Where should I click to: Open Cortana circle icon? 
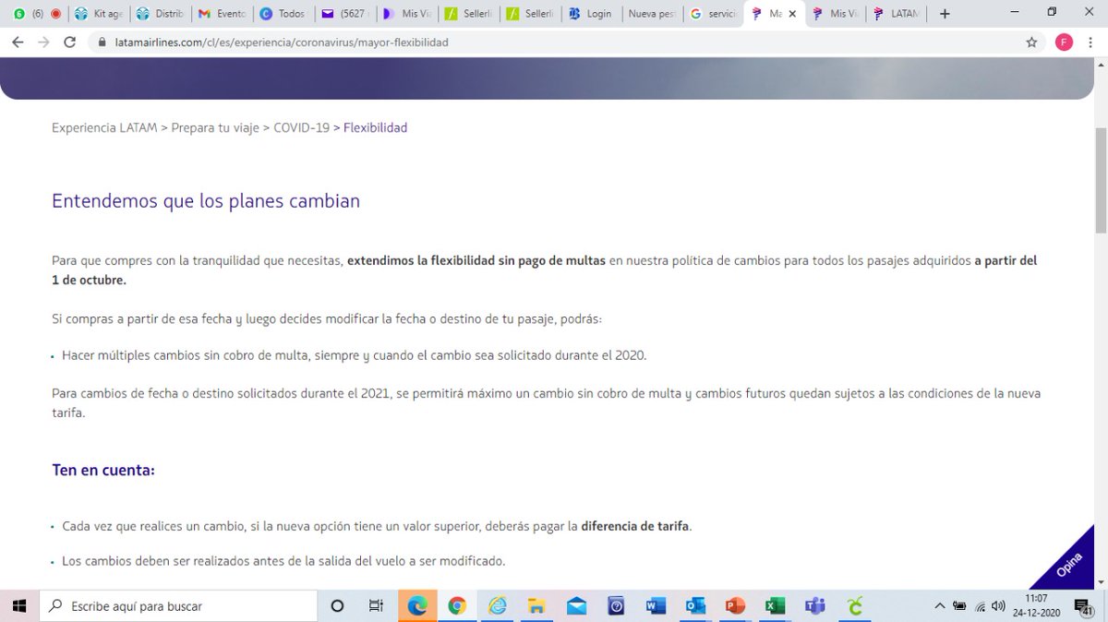[x=337, y=605]
